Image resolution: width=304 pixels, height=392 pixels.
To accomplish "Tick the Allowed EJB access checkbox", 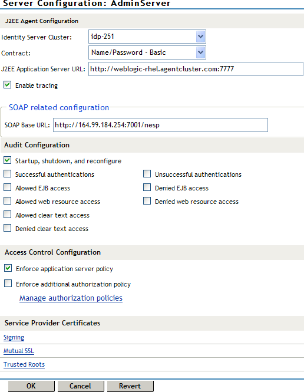I will (x=8, y=187).
